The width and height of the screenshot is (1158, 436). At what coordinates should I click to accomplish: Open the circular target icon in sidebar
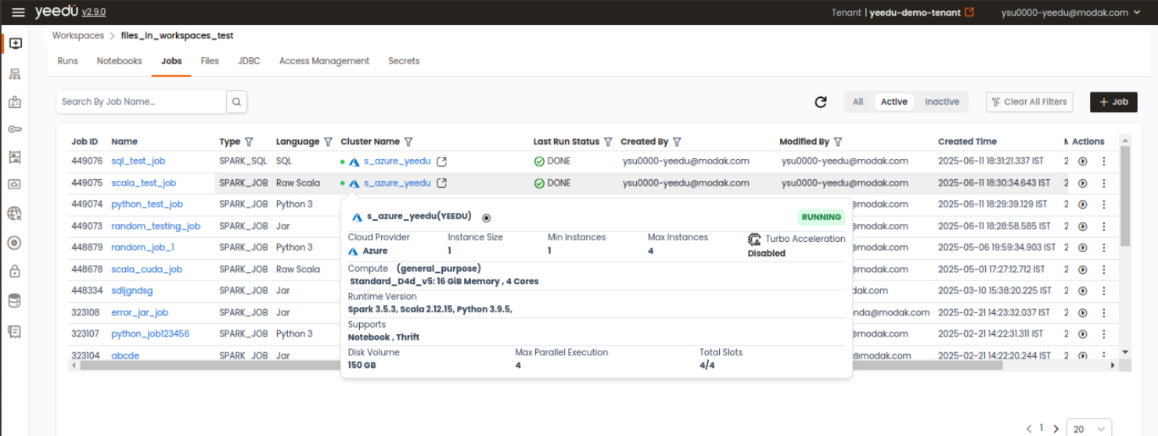coord(15,243)
